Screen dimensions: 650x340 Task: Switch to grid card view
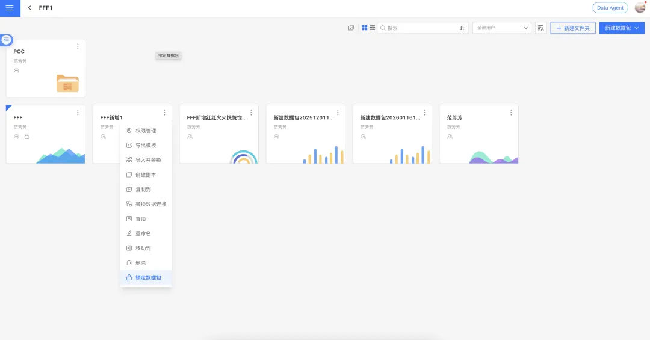(364, 28)
